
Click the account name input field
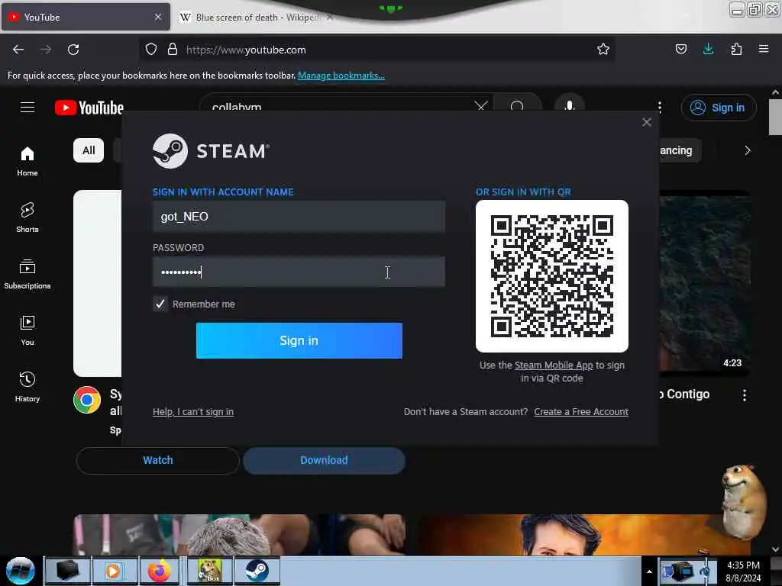[299, 216]
